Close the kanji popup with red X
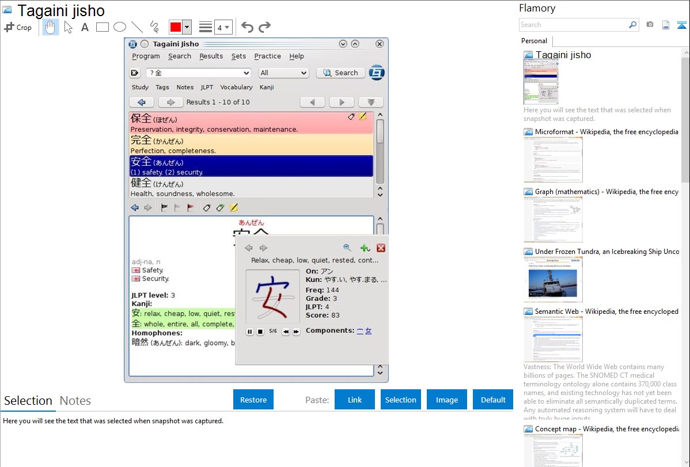The image size is (690, 467). pos(381,248)
